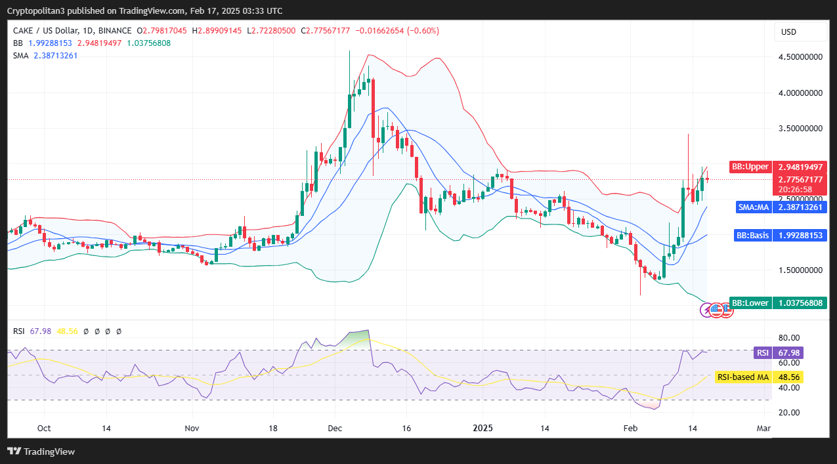Click the TradingView logo
Viewport: 837px width, 464px height.
click(41, 452)
